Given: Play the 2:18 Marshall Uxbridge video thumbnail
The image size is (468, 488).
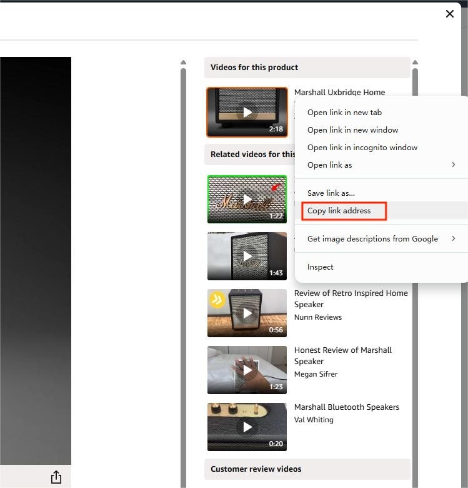Looking at the screenshot, I should click(247, 112).
